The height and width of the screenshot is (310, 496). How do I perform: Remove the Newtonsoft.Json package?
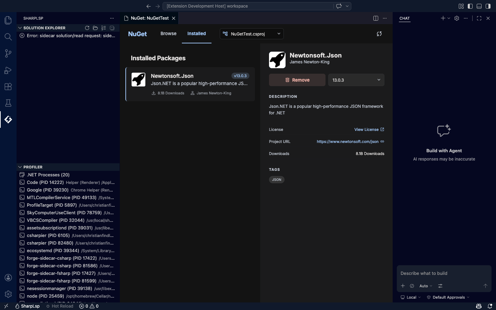click(x=297, y=80)
